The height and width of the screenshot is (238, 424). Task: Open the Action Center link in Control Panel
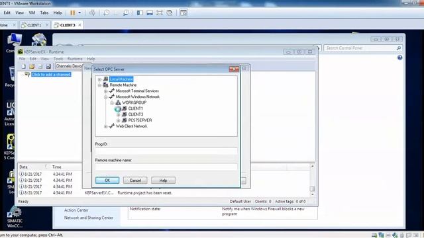pos(76,210)
